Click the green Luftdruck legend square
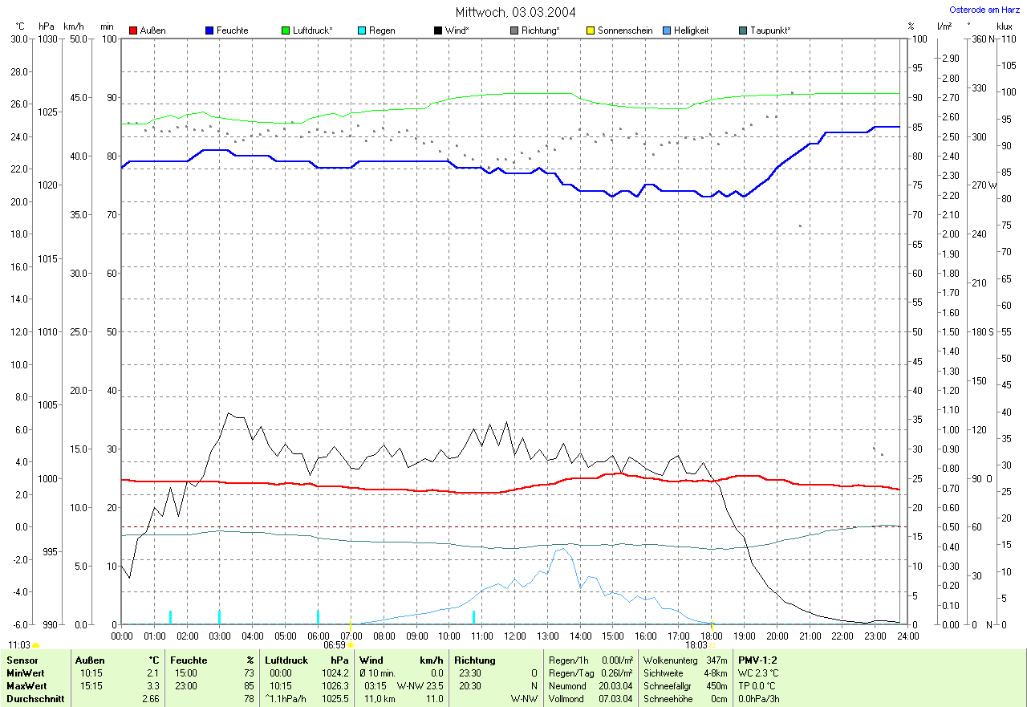The height and width of the screenshot is (707, 1027). (286, 30)
